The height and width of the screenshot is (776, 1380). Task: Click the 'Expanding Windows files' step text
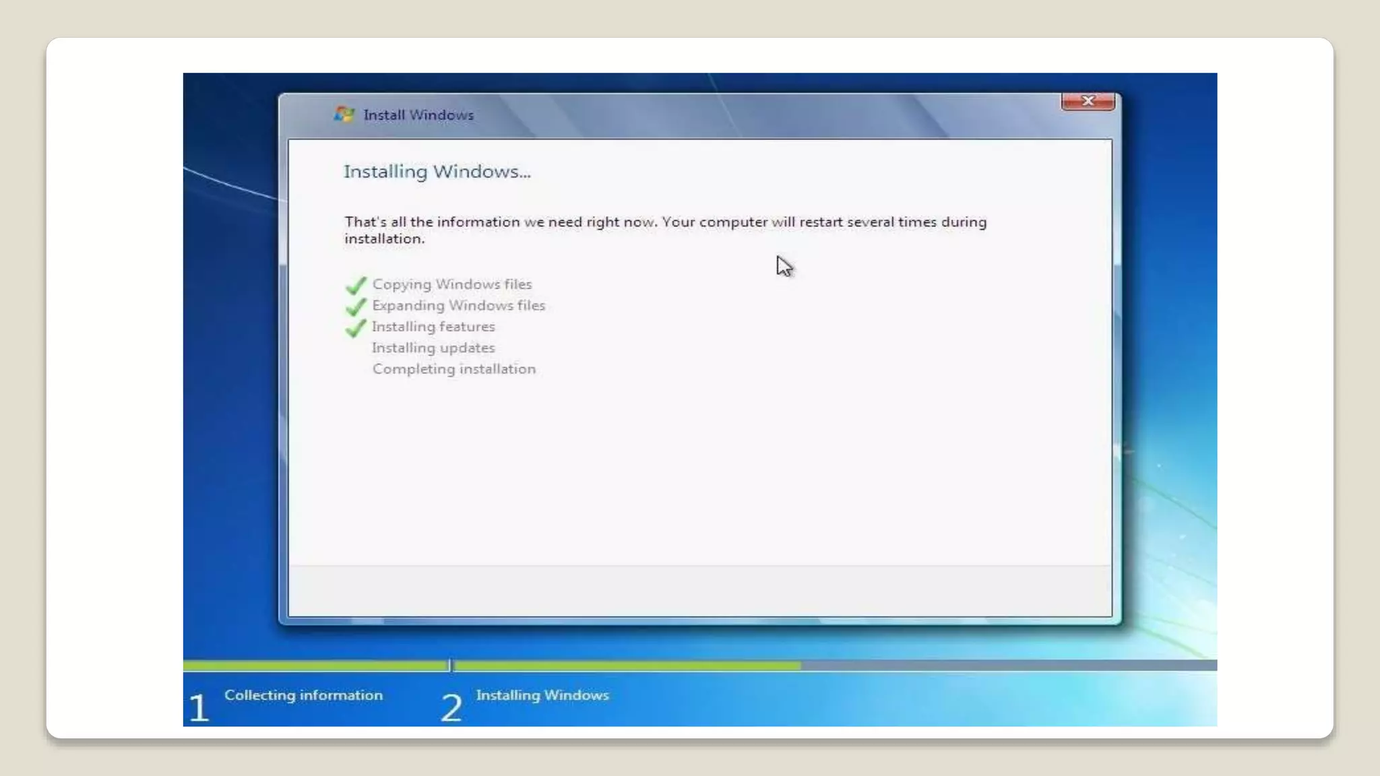click(x=458, y=306)
